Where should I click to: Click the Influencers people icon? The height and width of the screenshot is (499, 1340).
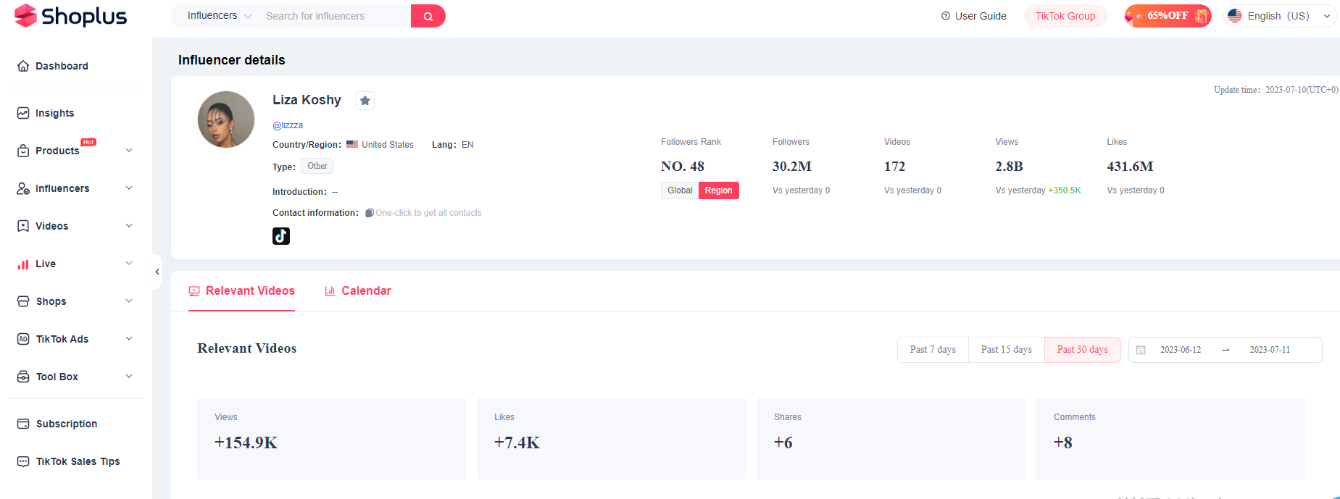click(23, 188)
